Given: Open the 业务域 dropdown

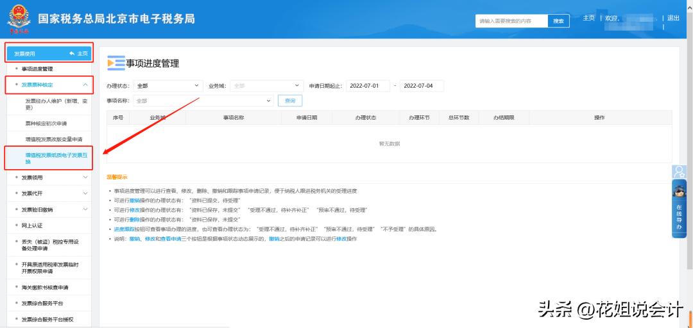Looking at the screenshot, I should [266, 86].
